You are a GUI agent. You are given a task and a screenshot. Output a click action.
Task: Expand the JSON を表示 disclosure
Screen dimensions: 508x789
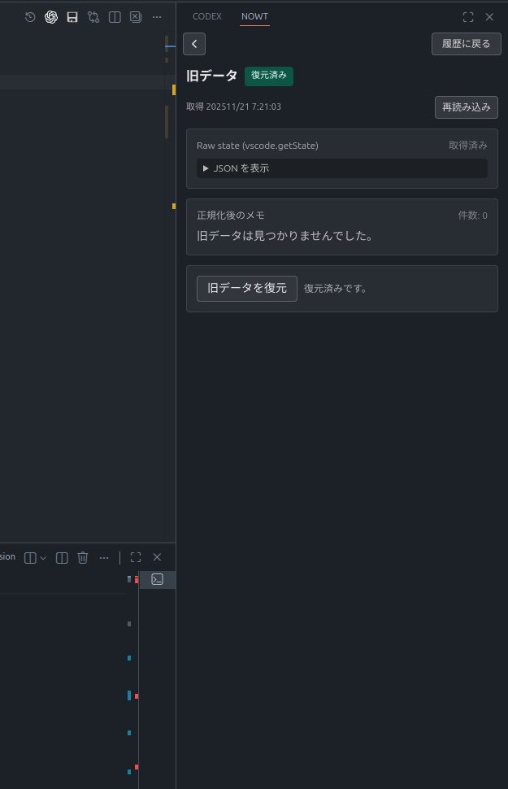point(342,168)
